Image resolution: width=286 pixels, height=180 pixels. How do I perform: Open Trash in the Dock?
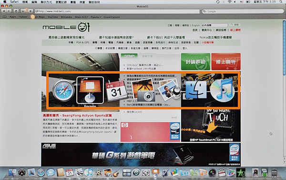tap(274, 172)
